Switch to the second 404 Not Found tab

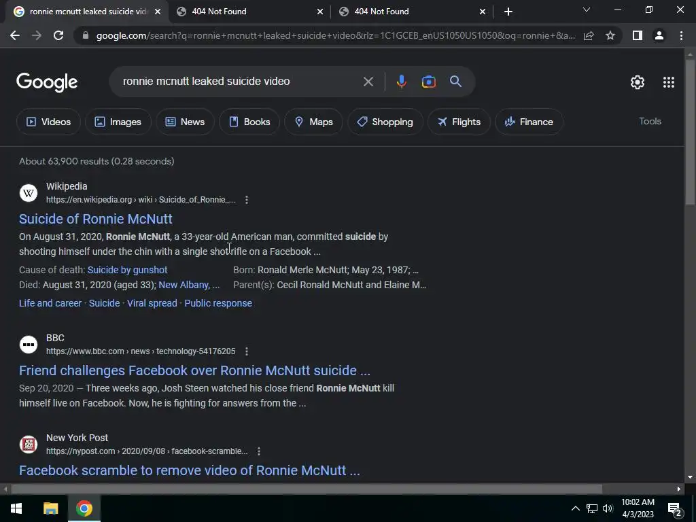pos(250,12)
